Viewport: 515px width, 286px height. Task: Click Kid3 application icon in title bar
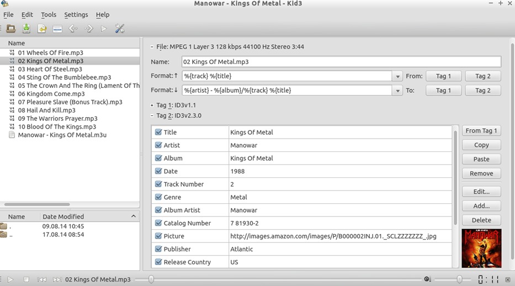4,3
